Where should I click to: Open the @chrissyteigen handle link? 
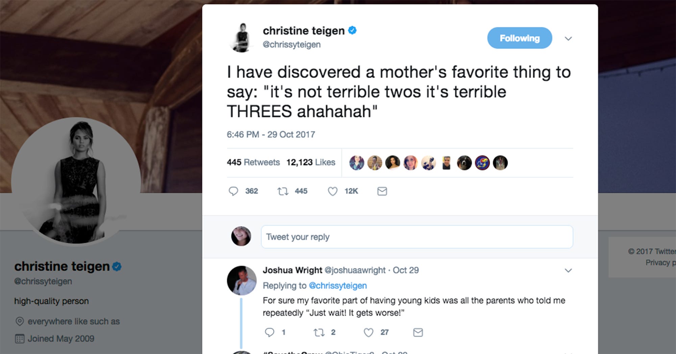(x=292, y=44)
